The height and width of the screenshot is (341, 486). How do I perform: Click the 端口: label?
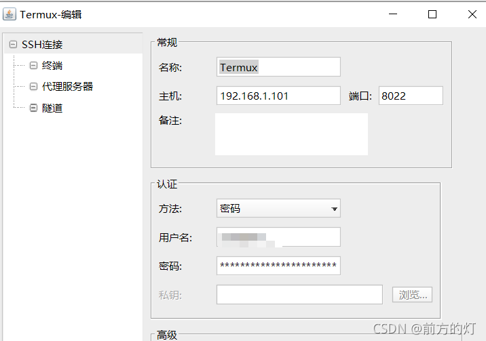[360, 96]
